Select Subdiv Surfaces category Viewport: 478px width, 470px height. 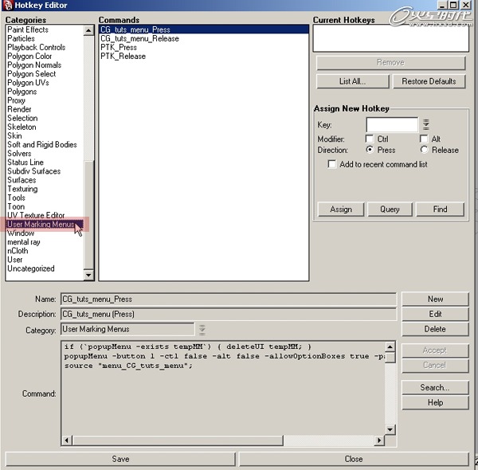[x=45, y=171]
